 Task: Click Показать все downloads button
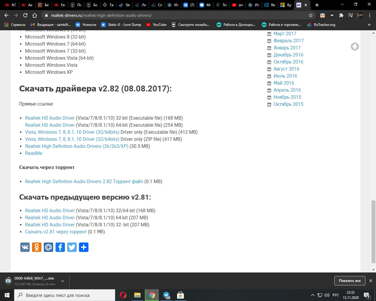point(350,281)
